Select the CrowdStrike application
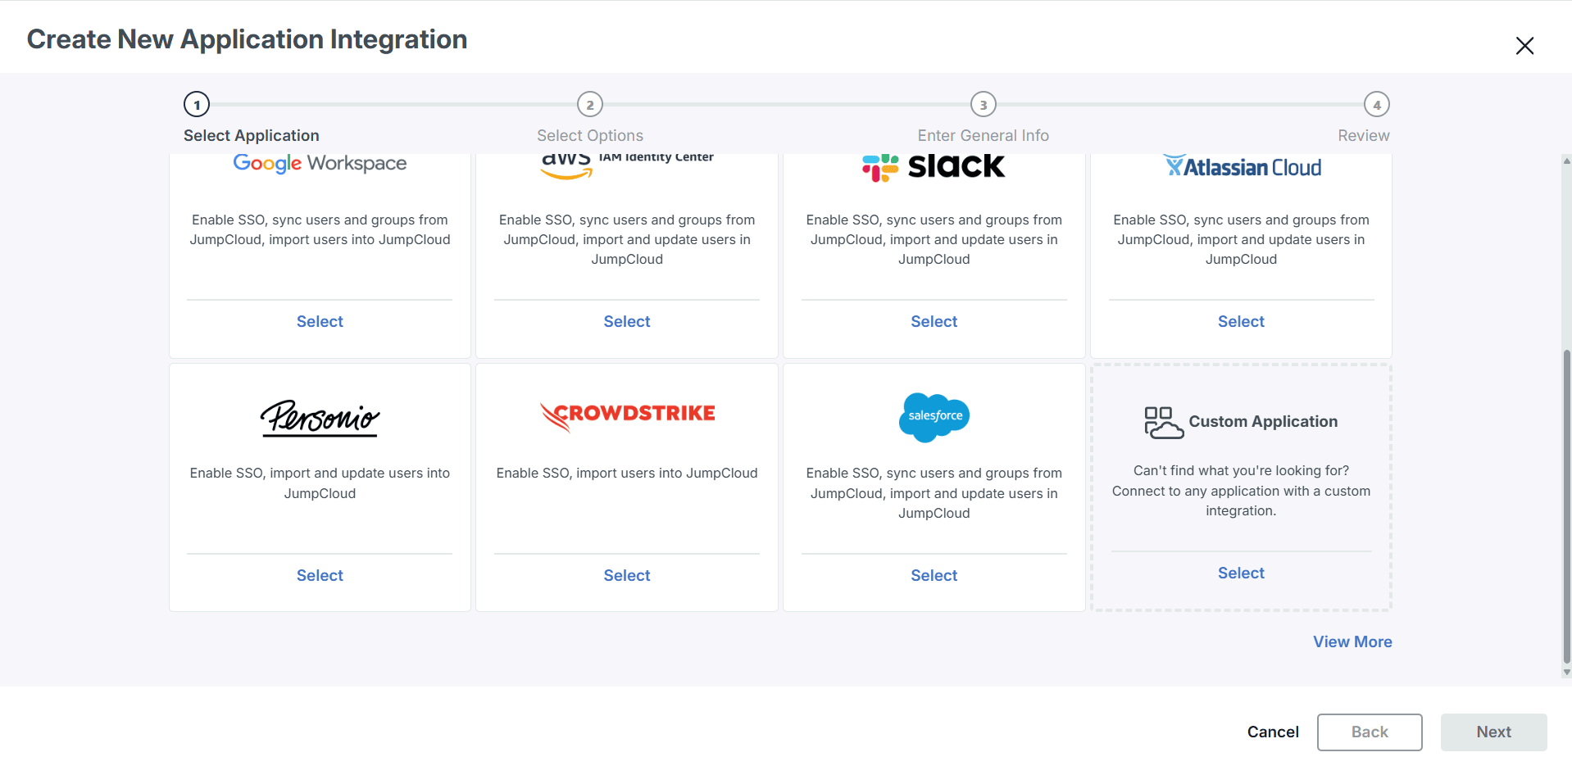Viewport: 1572px width, 775px height. click(x=627, y=576)
